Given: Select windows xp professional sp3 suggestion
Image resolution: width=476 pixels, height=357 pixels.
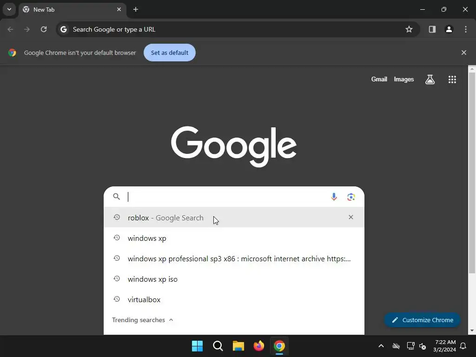Looking at the screenshot, I should (234, 258).
